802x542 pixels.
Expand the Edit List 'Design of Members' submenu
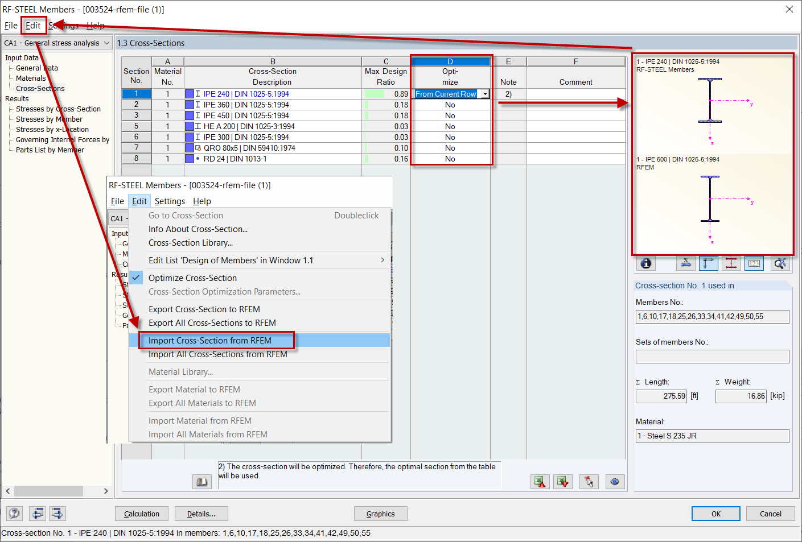tap(382, 260)
